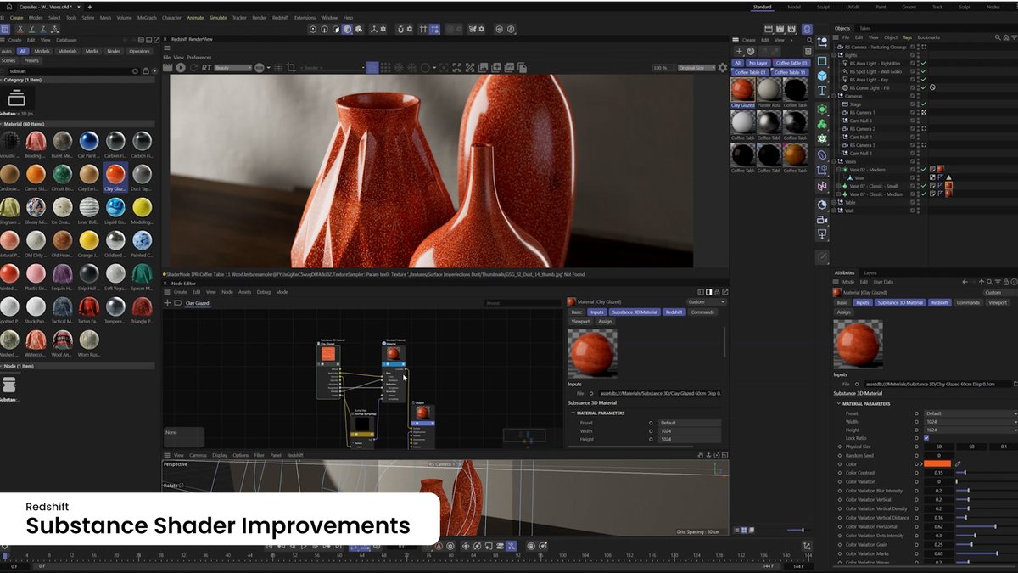This screenshot has width=1018, height=573.
Task: Switch to the Sculpt layout tab
Action: [x=823, y=7]
